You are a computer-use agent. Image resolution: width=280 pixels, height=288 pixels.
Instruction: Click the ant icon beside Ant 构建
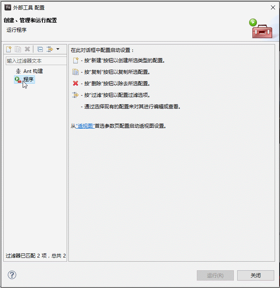coord(18,71)
